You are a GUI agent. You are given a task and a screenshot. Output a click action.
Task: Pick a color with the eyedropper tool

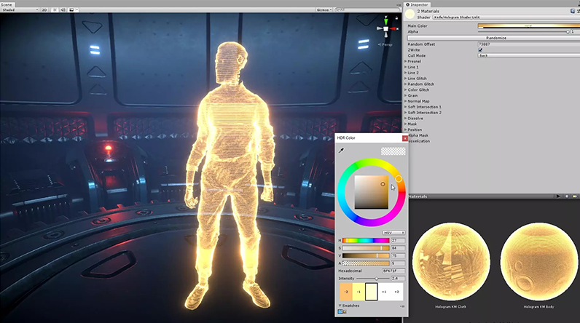click(341, 151)
